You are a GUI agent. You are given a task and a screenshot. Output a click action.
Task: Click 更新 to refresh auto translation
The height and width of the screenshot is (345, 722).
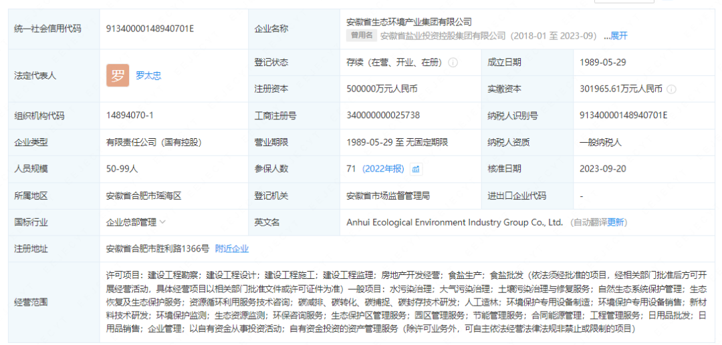[x=616, y=222]
